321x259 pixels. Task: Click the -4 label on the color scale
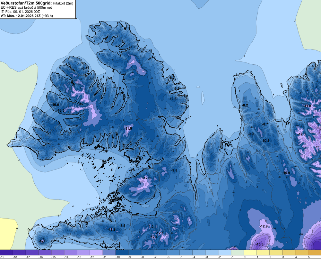point(194,257)
